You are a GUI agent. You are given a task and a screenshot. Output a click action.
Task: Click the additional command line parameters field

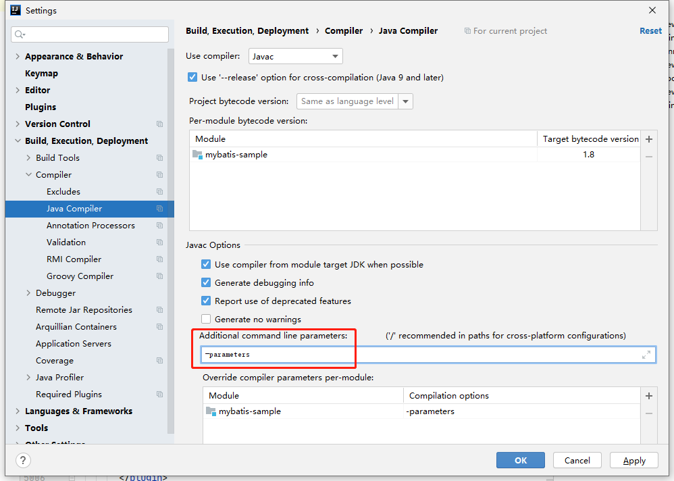tap(428, 355)
